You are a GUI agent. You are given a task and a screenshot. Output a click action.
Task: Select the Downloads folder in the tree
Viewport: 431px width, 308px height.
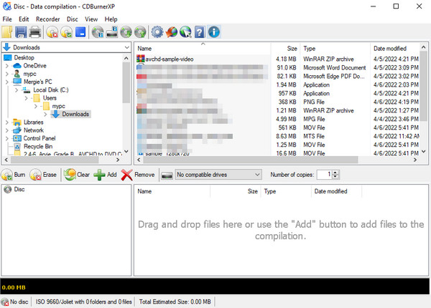point(75,115)
